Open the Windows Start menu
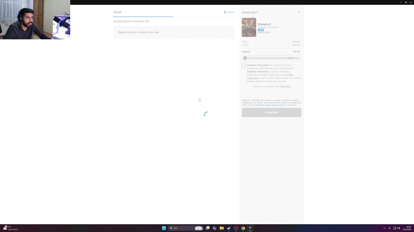 (164, 228)
